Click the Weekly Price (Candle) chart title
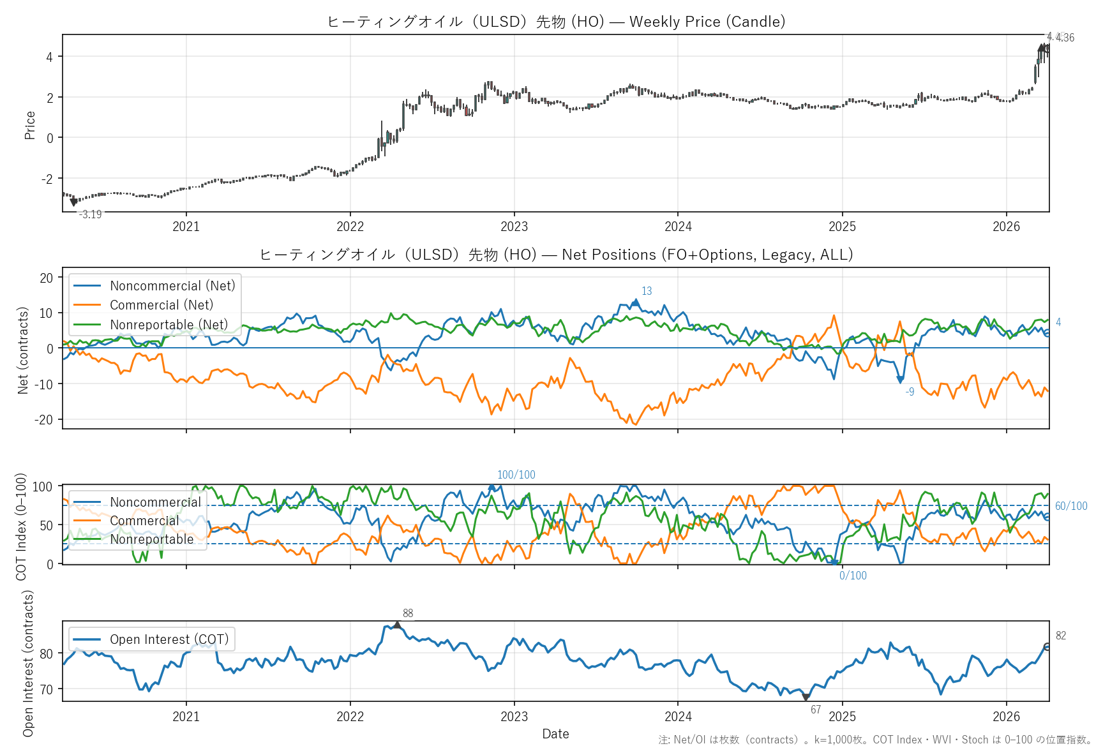Screen dimensions: 1103x753 (555, 22)
